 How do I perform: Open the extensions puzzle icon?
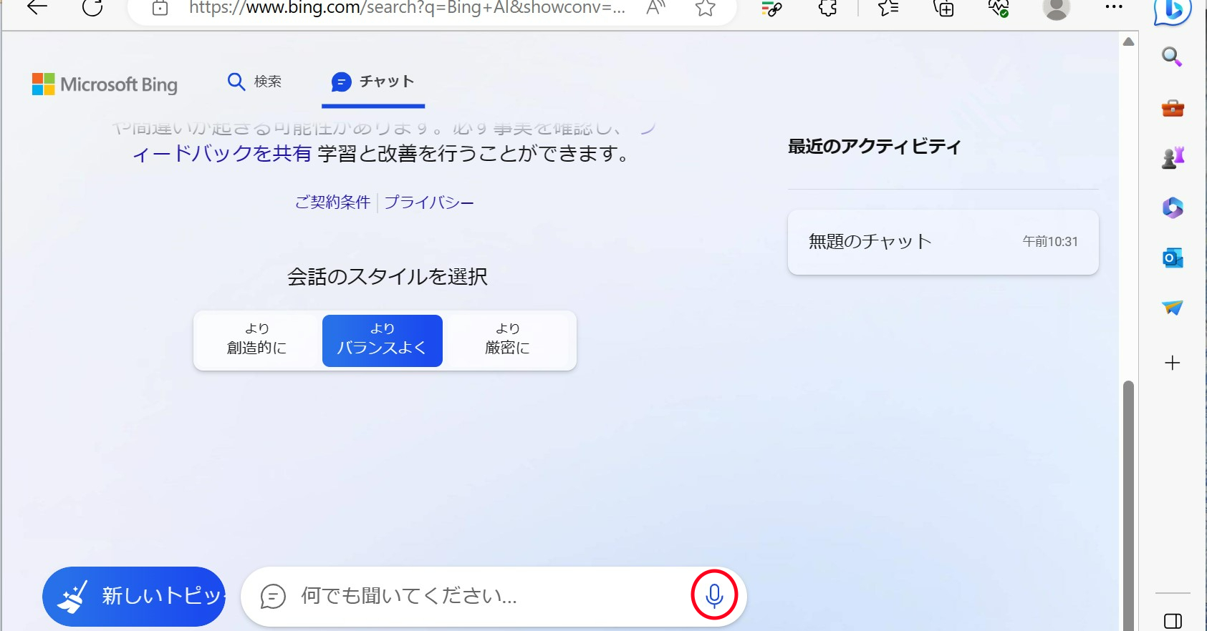tap(828, 8)
